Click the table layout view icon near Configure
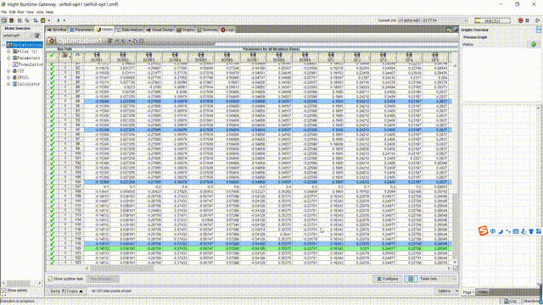 tap(411, 279)
